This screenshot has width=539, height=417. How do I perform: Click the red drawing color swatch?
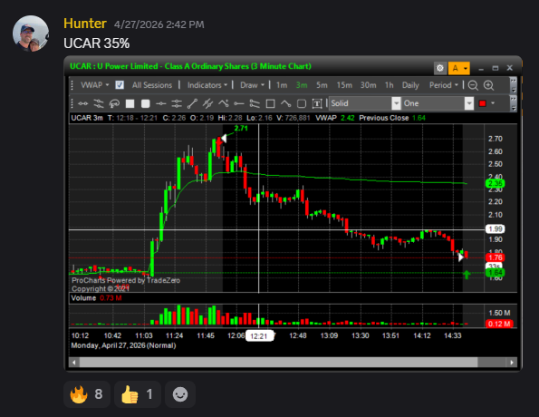482,103
